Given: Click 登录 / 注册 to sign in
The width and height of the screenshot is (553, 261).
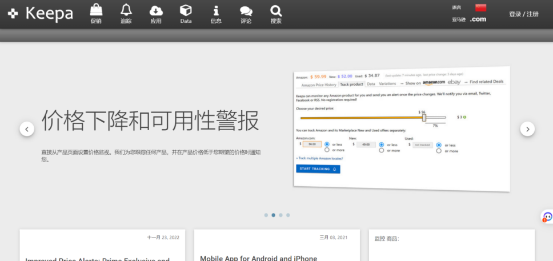Looking at the screenshot, I should pyautogui.click(x=523, y=14).
